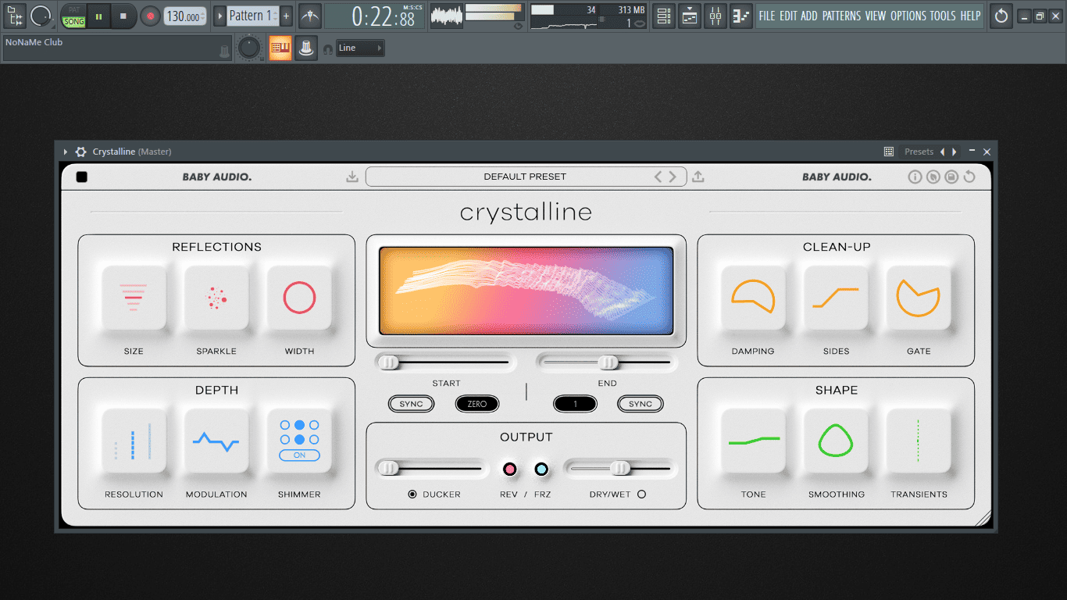
Task: Click the reset arrow icon in Crystalline
Action: coord(969,177)
